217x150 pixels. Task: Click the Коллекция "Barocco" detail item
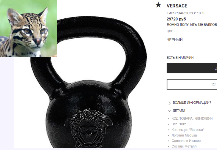coord(188,130)
